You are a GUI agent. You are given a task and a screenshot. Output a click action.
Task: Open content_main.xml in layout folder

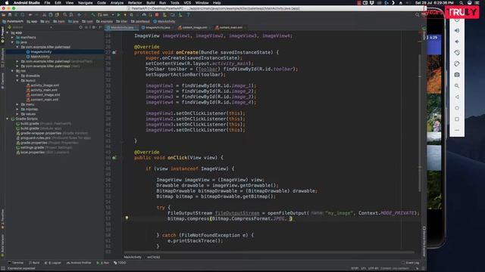[44, 100]
